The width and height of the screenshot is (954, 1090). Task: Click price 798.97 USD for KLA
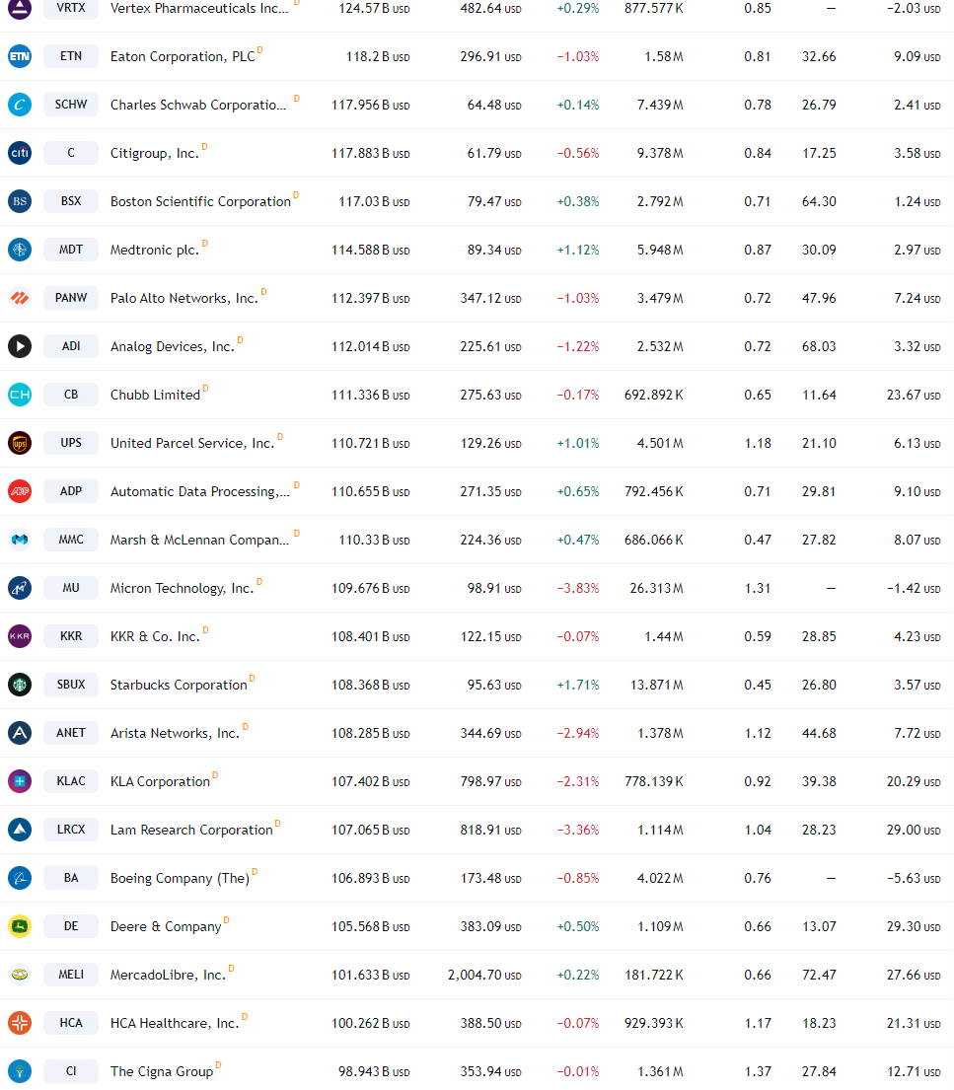(x=490, y=781)
